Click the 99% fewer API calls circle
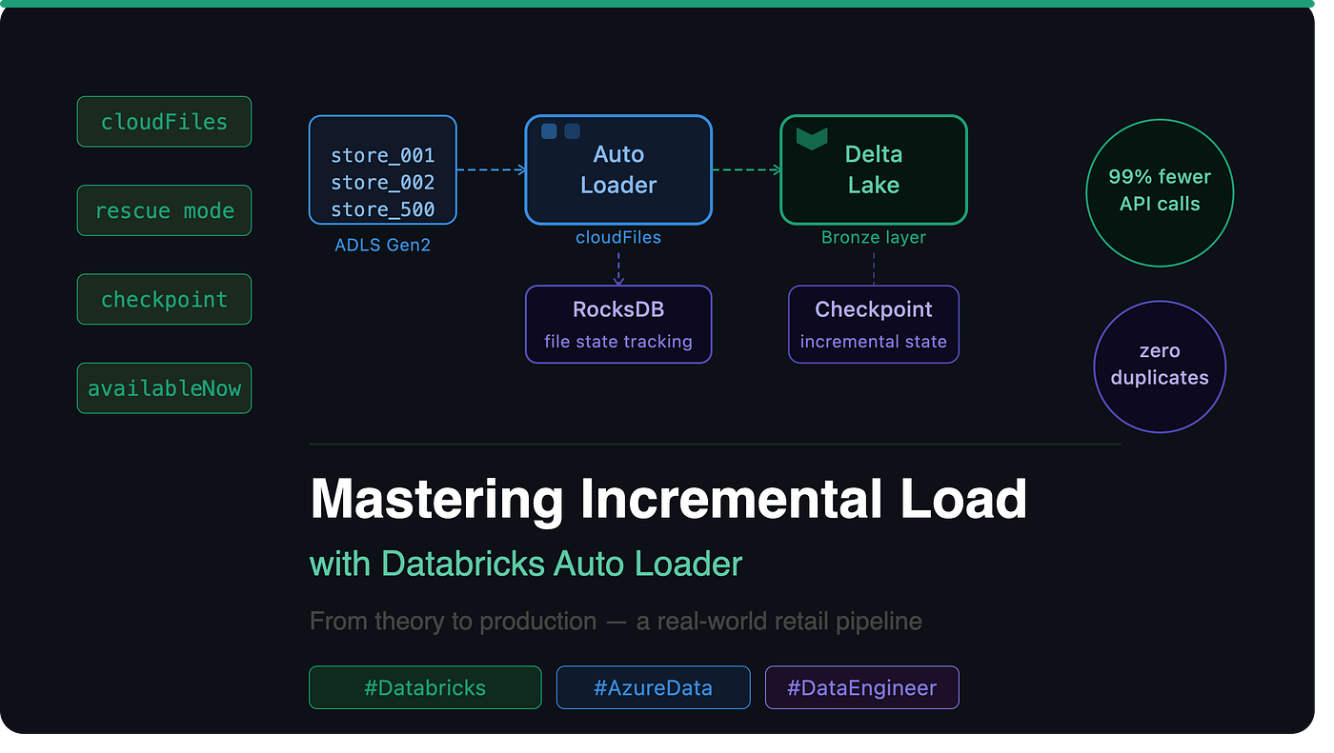Screen dimensions: 1334x753 click(x=1160, y=192)
